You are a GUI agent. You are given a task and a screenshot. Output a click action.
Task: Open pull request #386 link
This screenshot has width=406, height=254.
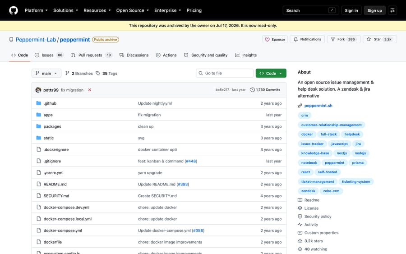coord(198,231)
